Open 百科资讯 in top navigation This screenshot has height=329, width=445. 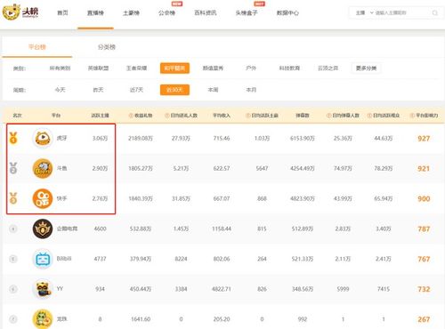coord(206,12)
